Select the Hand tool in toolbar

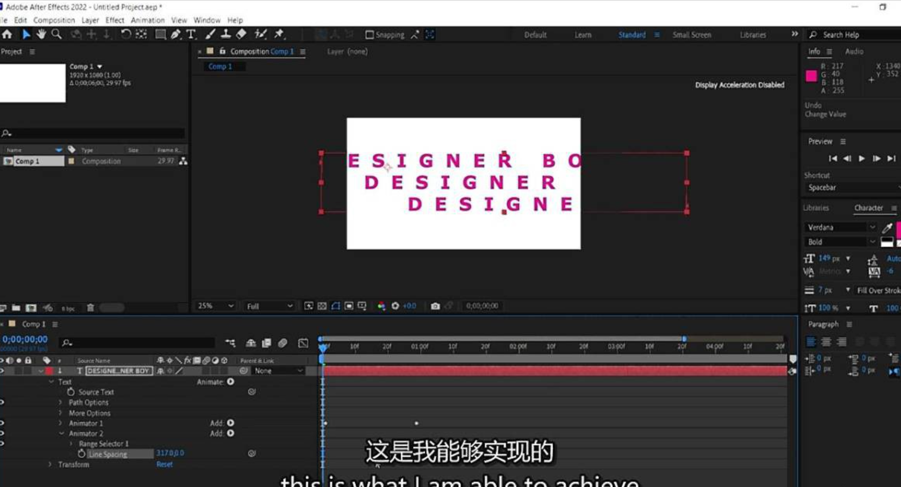point(41,34)
